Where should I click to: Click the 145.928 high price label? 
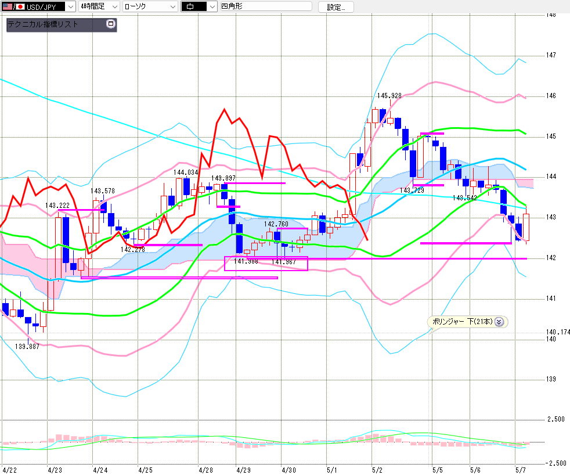(x=389, y=96)
